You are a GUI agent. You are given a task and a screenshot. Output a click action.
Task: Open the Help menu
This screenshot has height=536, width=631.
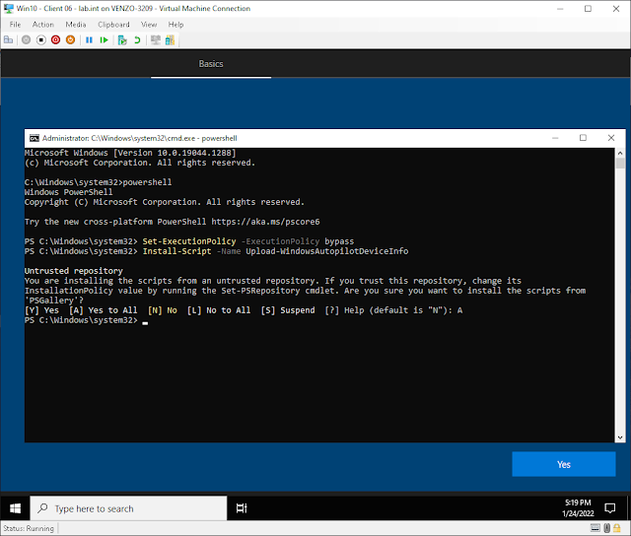click(175, 25)
